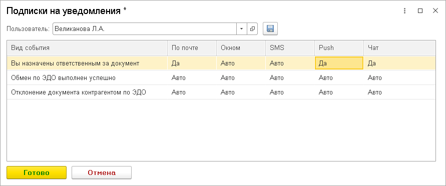Select По почте cell for Отклонение документа

tap(192, 92)
